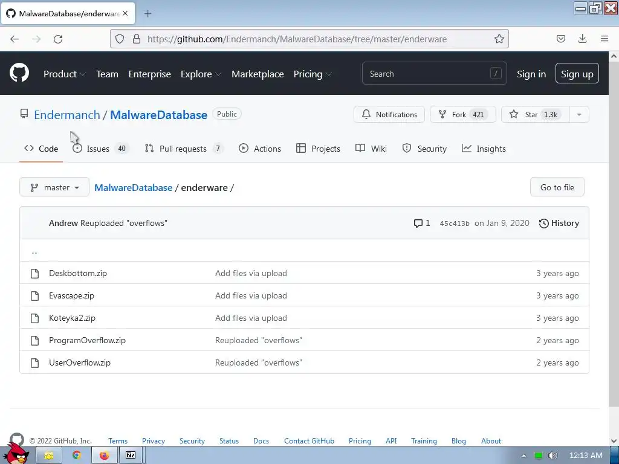Viewport: 619px width, 464px height.
Task: Star the repository with Star button
Action: [536, 114]
